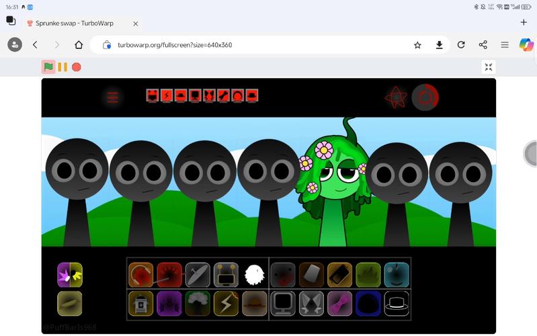Pick the red spiky sound icon
Screen dimensions: 537x336
pyautogui.click(x=169, y=275)
